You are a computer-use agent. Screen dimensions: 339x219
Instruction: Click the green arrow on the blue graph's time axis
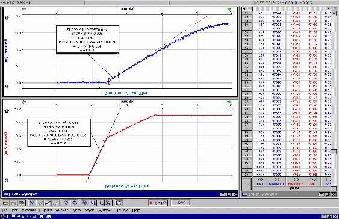229,9
